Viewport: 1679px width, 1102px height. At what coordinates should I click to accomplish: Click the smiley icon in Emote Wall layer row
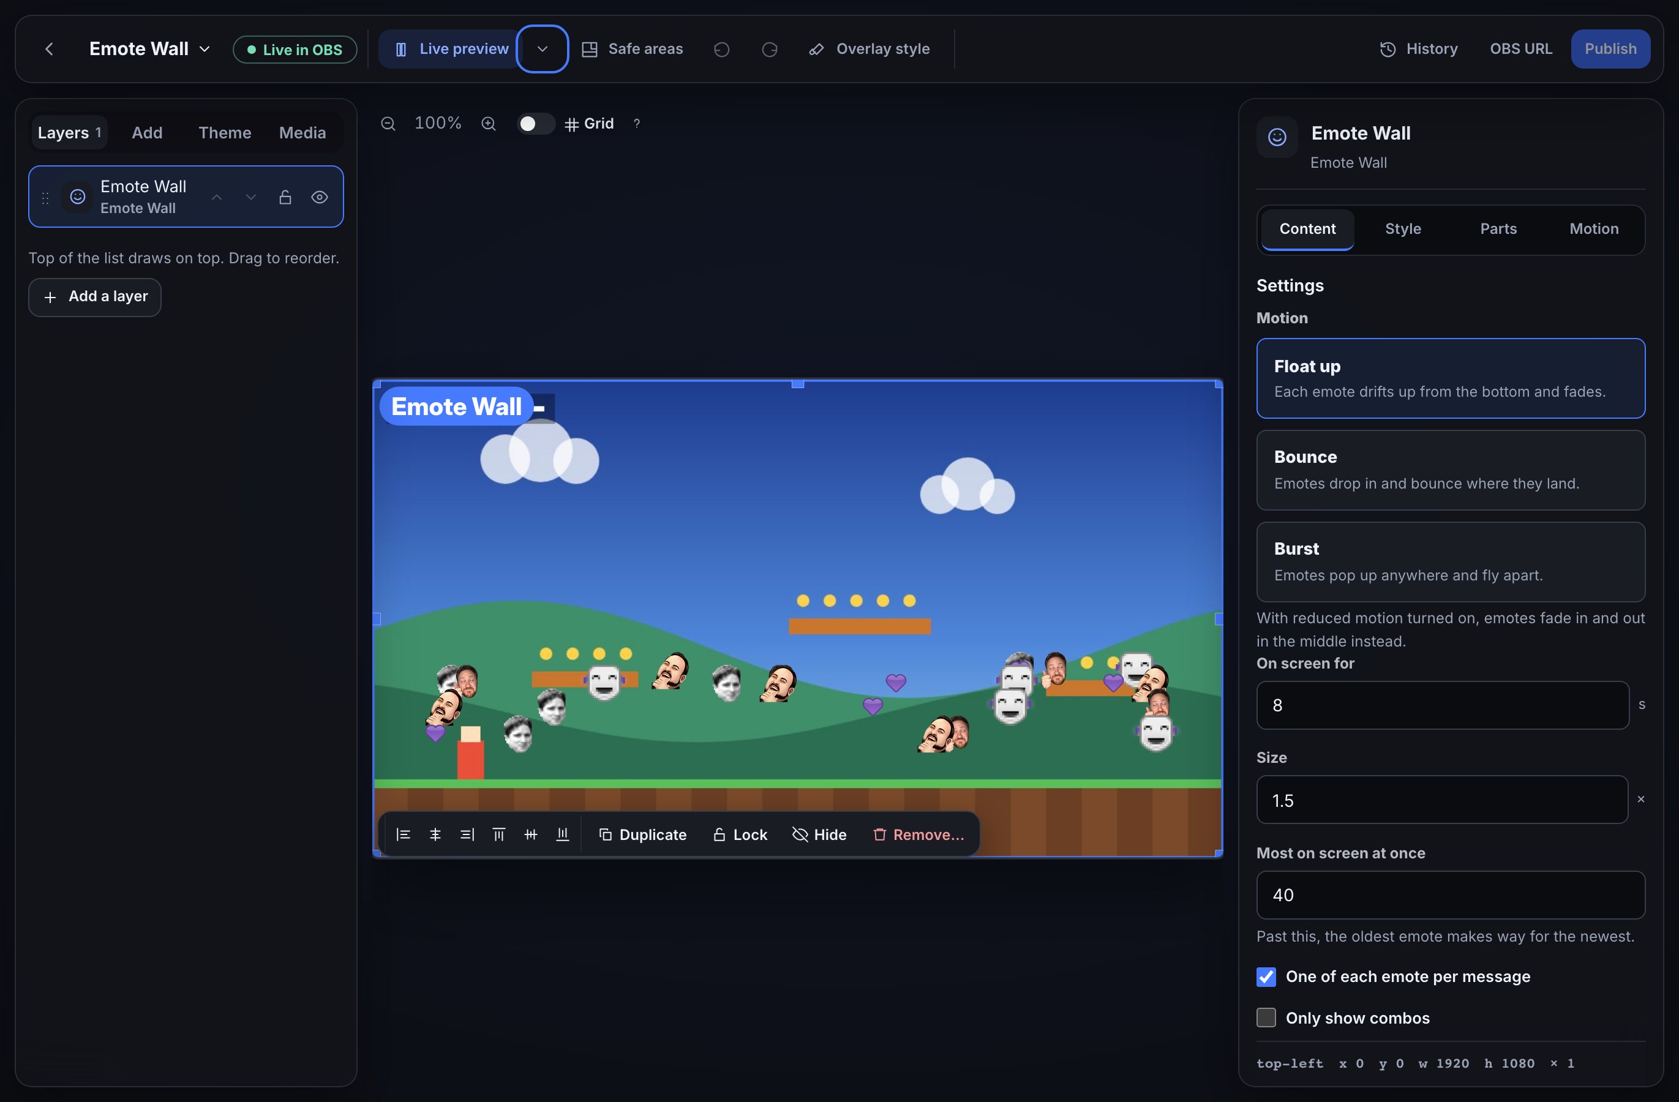(78, 197)
